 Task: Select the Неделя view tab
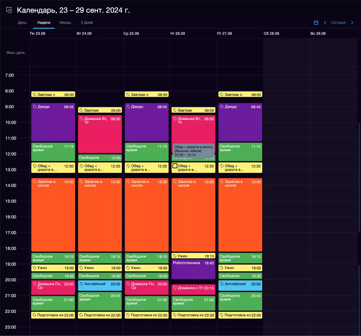click(44, 23)
